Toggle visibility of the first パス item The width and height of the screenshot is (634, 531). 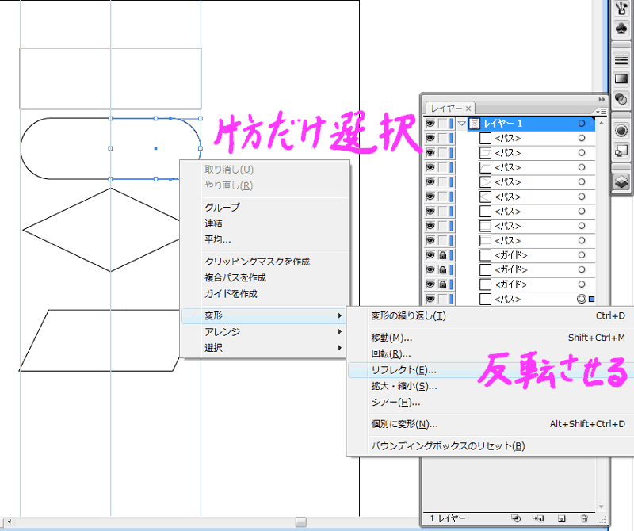point(429,139)
